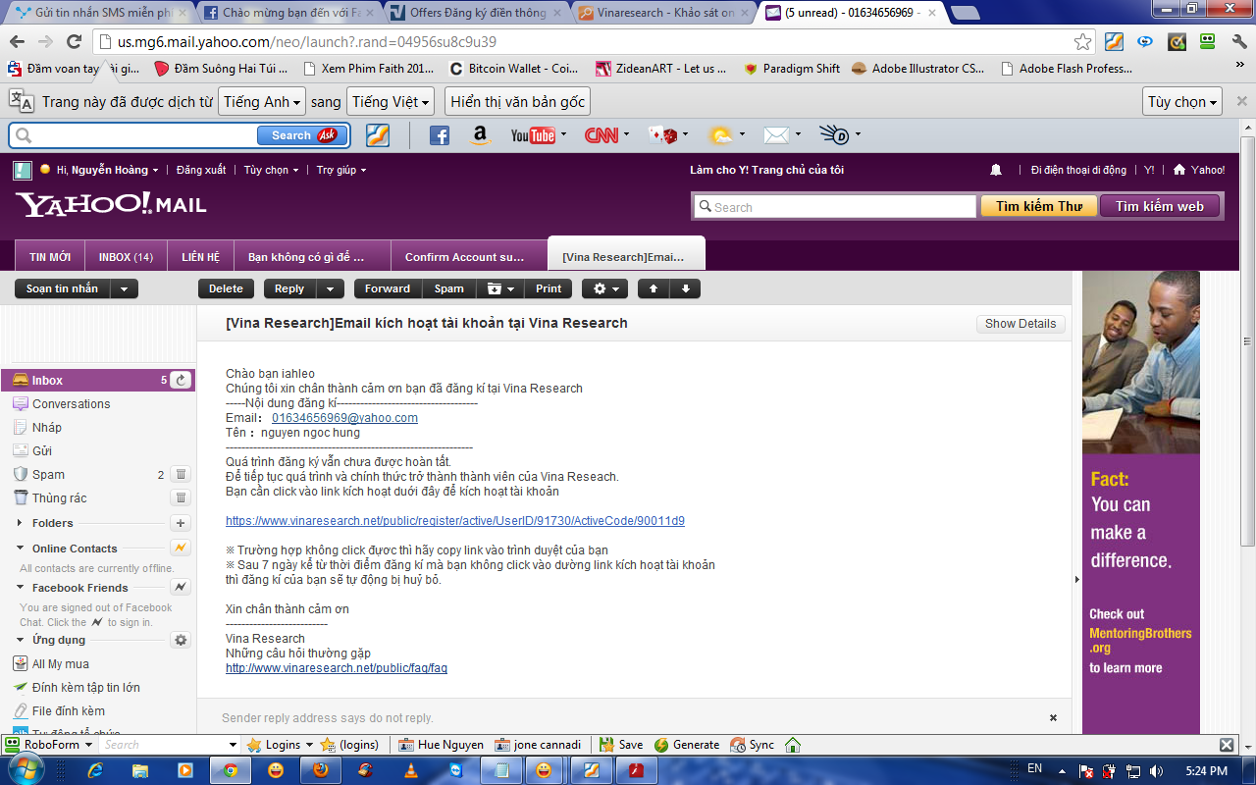Go back using browser back arrow
1256x785 pixels.
(x=17, y=41)
